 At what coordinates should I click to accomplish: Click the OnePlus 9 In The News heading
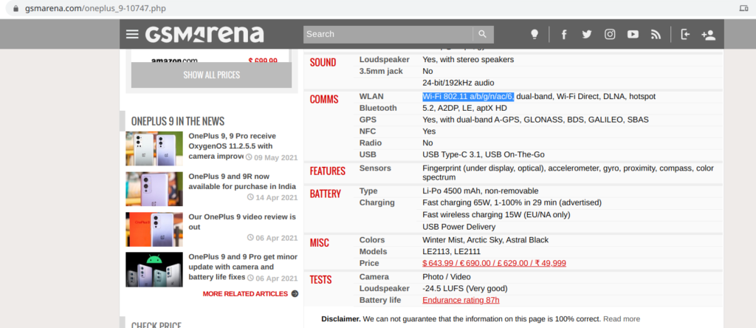[x=178, y=121]
